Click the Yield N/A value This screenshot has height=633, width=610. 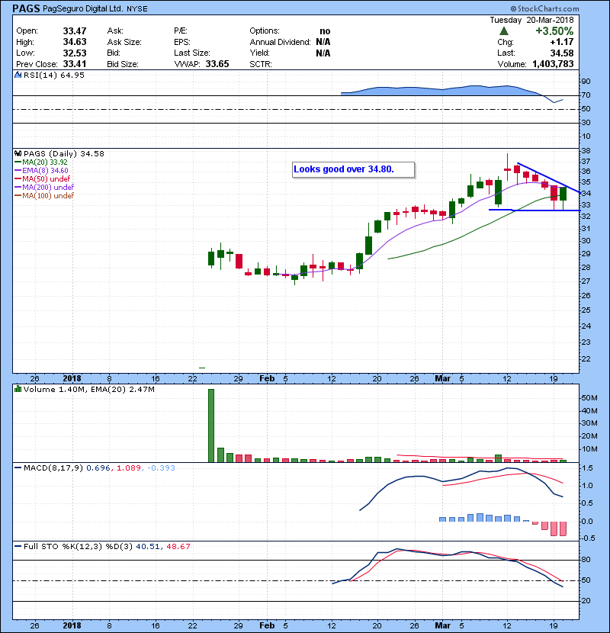tap(323, 53)
